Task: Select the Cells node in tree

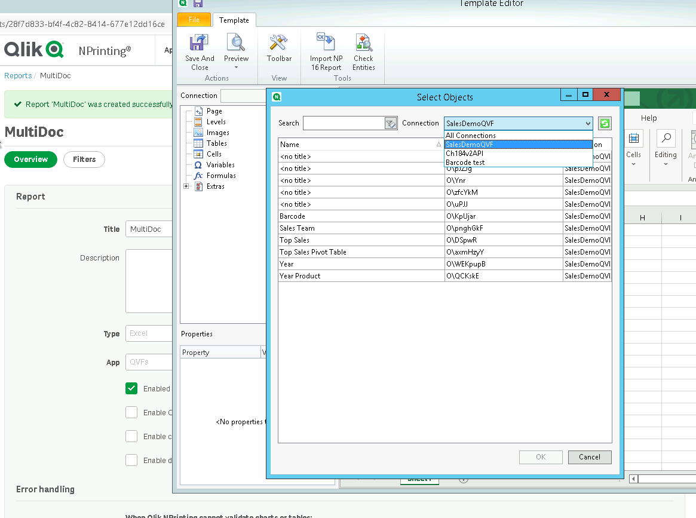Action: pyautogui.click(x=214, y=154)
